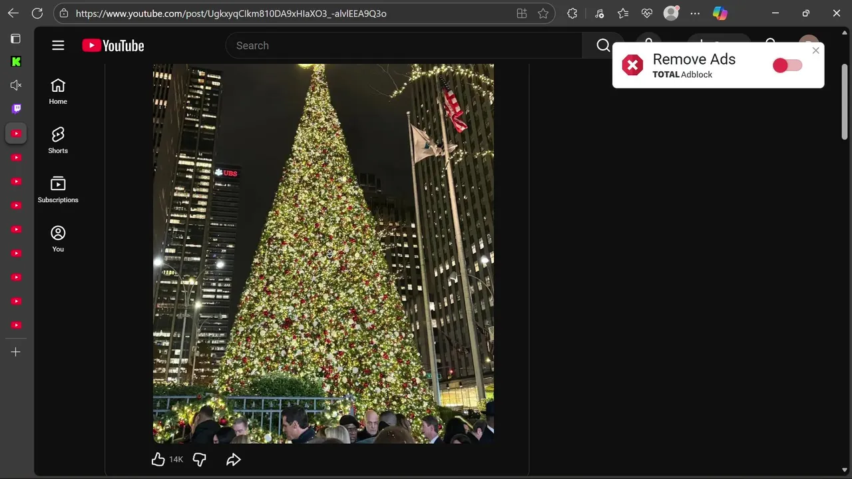
Task: Switch to the Kick tab
Action: click(x=16, y=62)
